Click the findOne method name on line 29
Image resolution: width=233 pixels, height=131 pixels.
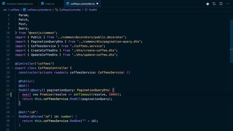pos(24,116)
